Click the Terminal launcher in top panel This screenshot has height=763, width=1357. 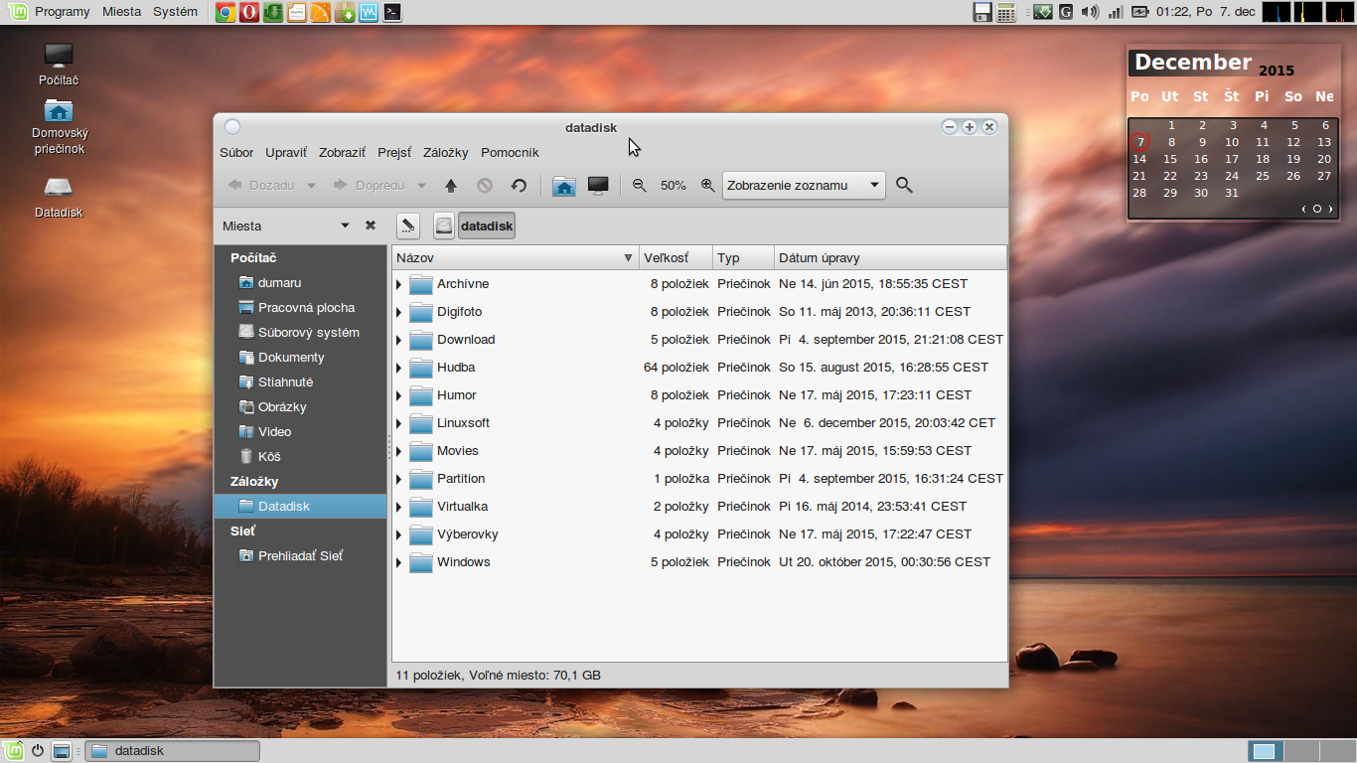(x=393, y=13)
